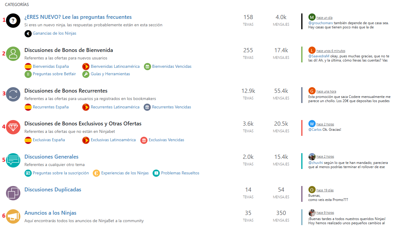Click the recurring arrows category icon

pos(13,94)
